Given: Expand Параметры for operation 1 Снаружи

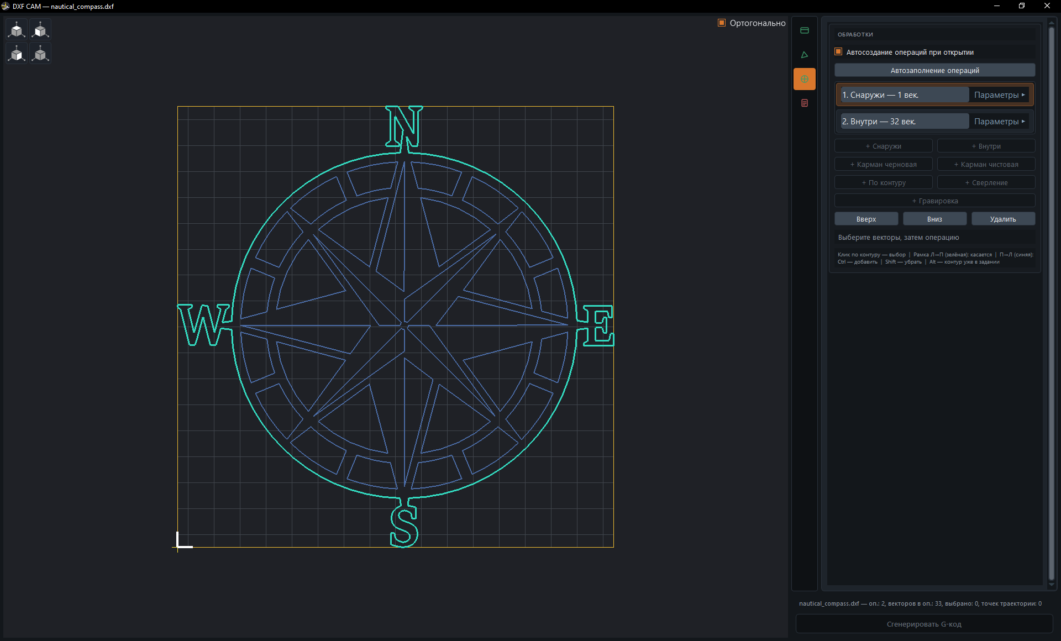Looking at the screenshot, I should click(999, 95).
